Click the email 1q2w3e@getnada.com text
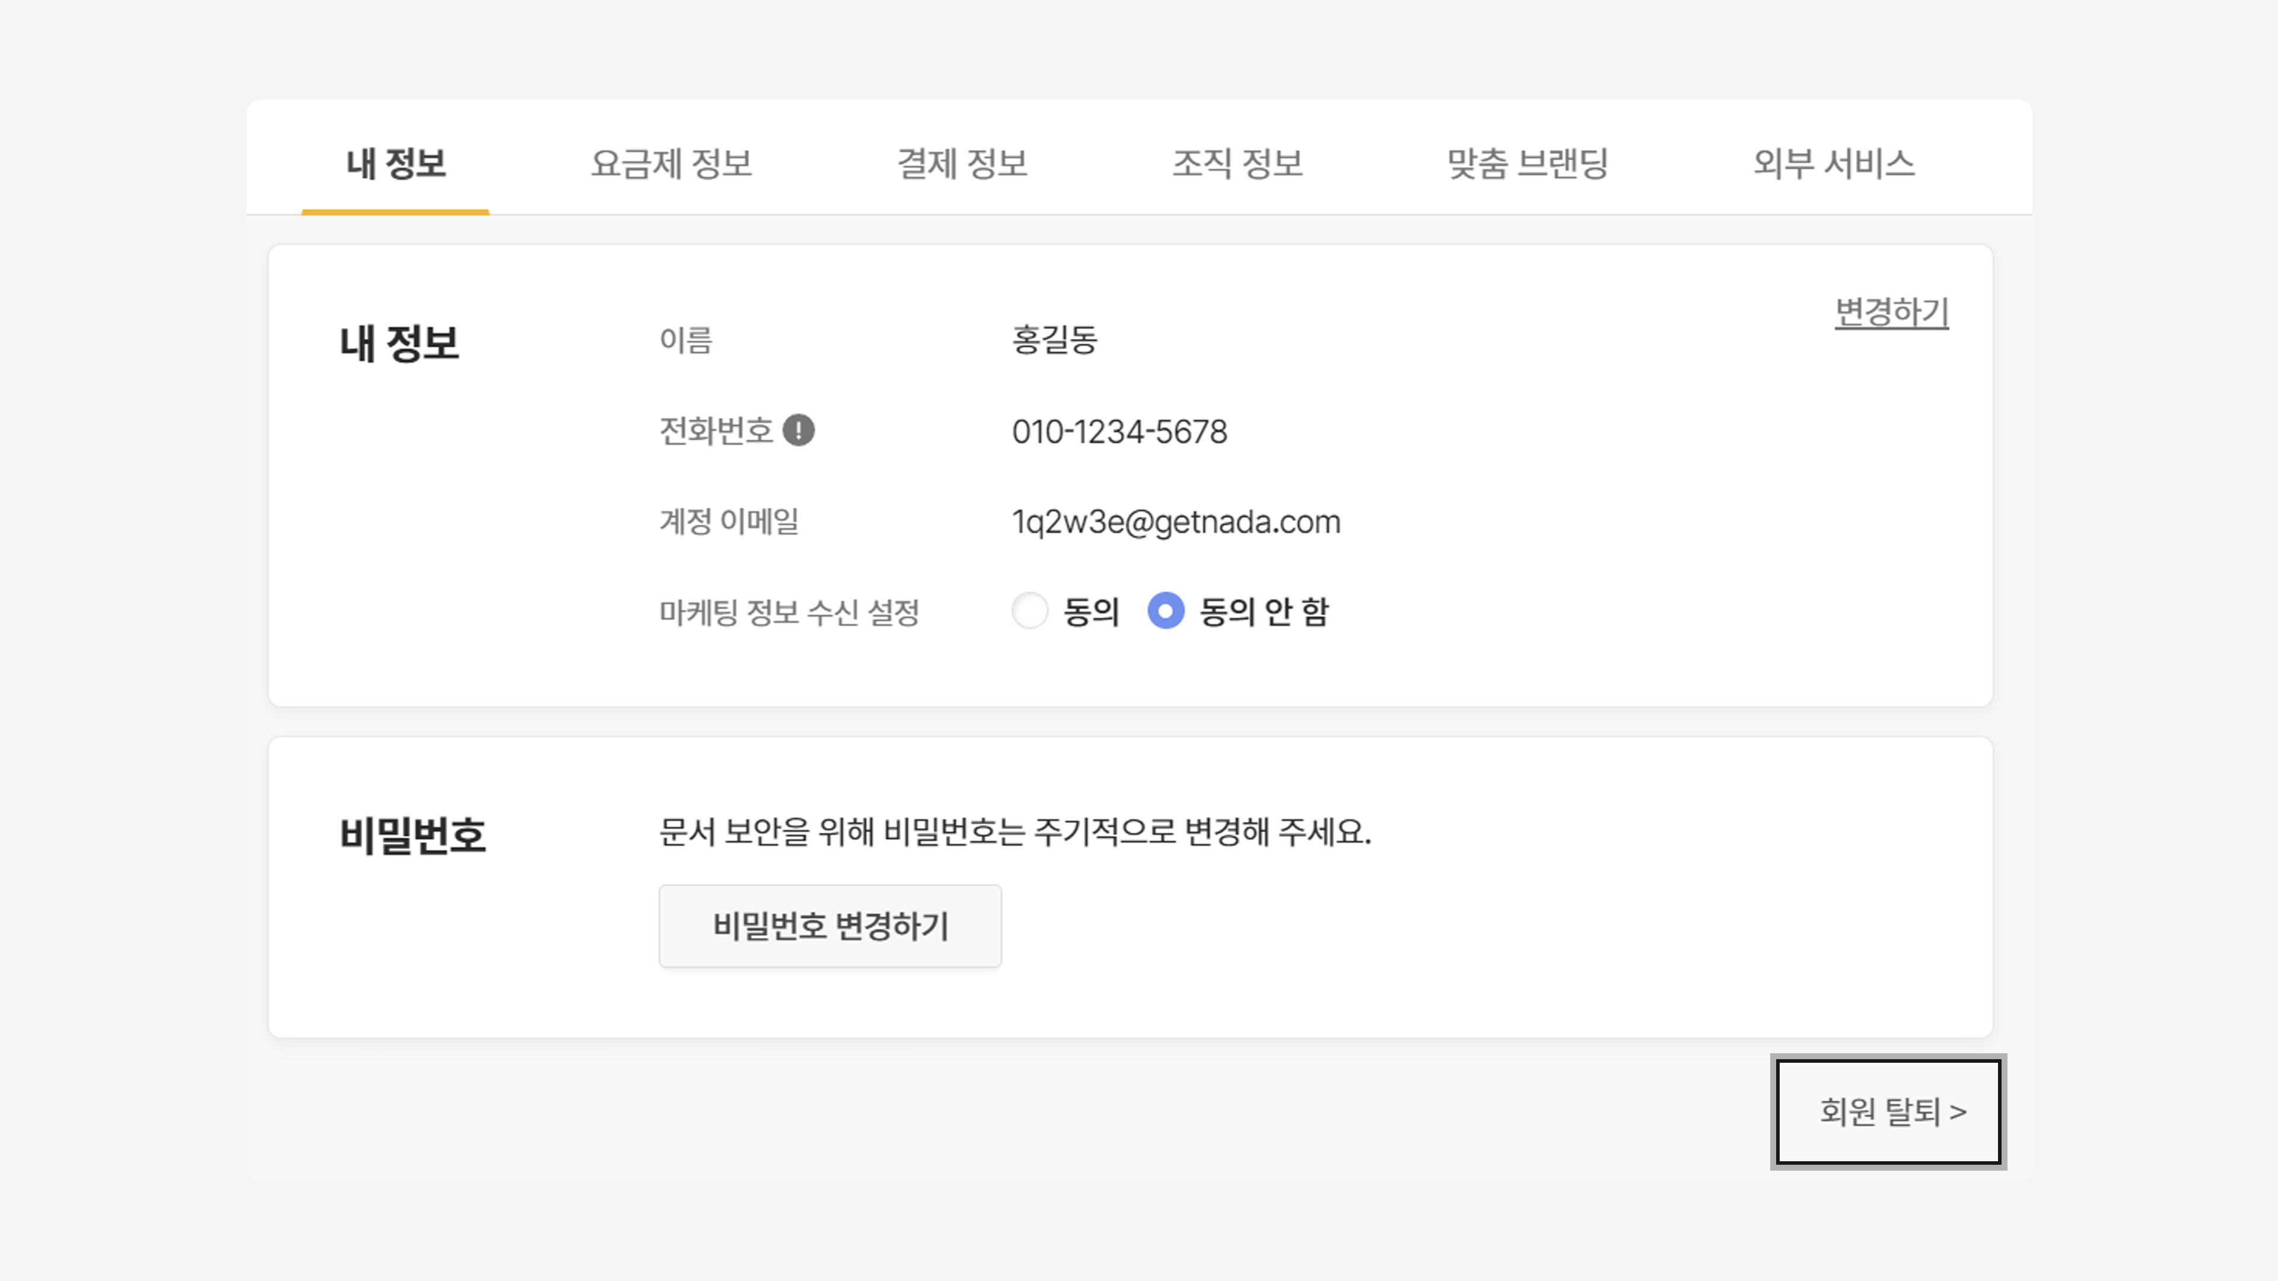 coord(1176,522)
